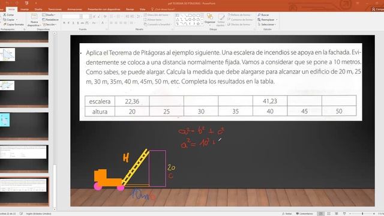The height and width of the screenshot is (216, 384).
Task: Click zoom in plus button
Action: click(374, 214)
